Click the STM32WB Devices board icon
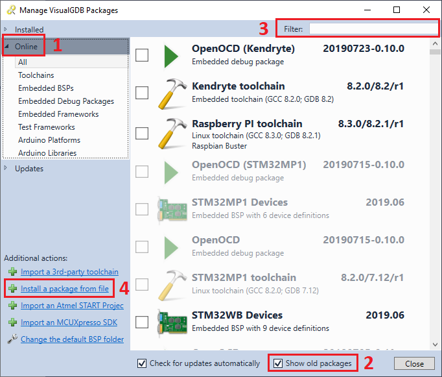This screenshot has width=442, height=377. [x=172, y=323]
